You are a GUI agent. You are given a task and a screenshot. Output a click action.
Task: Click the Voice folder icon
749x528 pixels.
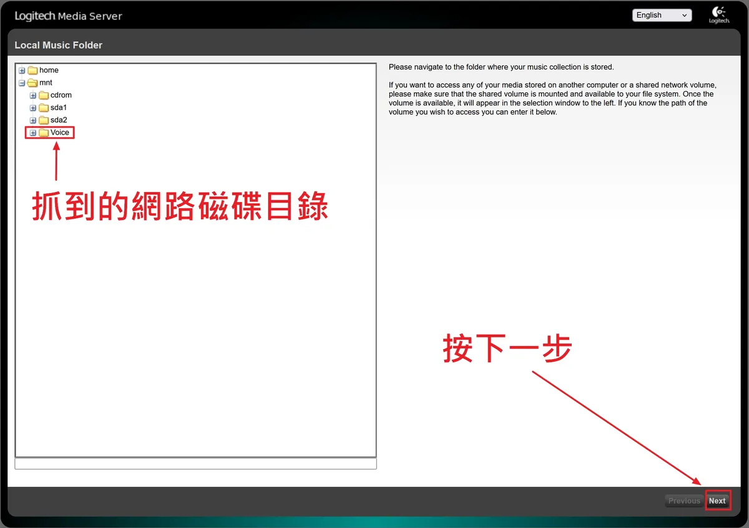[x=44, y=133]
